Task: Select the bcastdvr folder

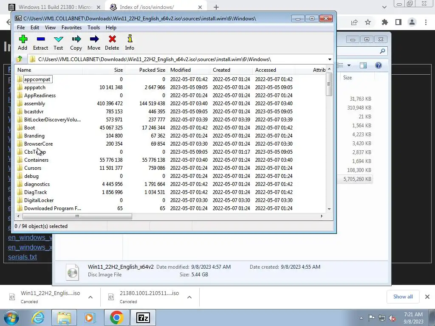Action: point(34,112)
